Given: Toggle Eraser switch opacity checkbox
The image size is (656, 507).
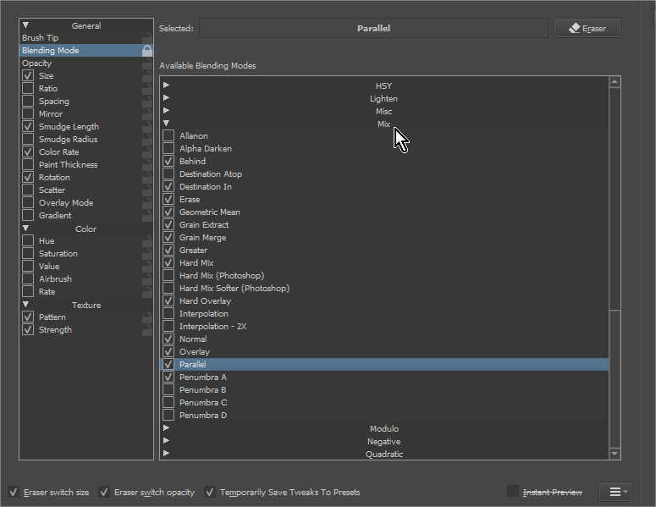Looking at the screenshot, I should click(104, 492).
